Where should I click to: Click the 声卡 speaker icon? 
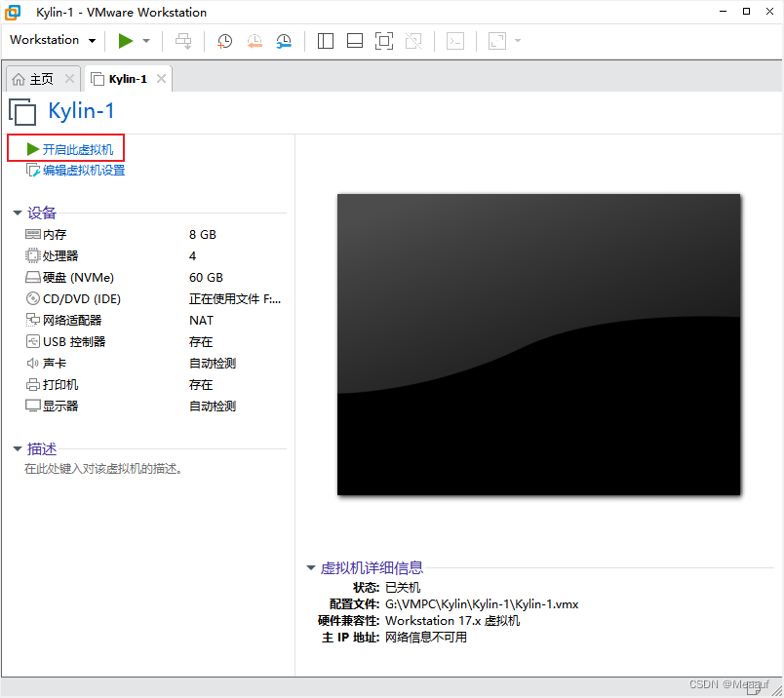[x=32, y=363]
